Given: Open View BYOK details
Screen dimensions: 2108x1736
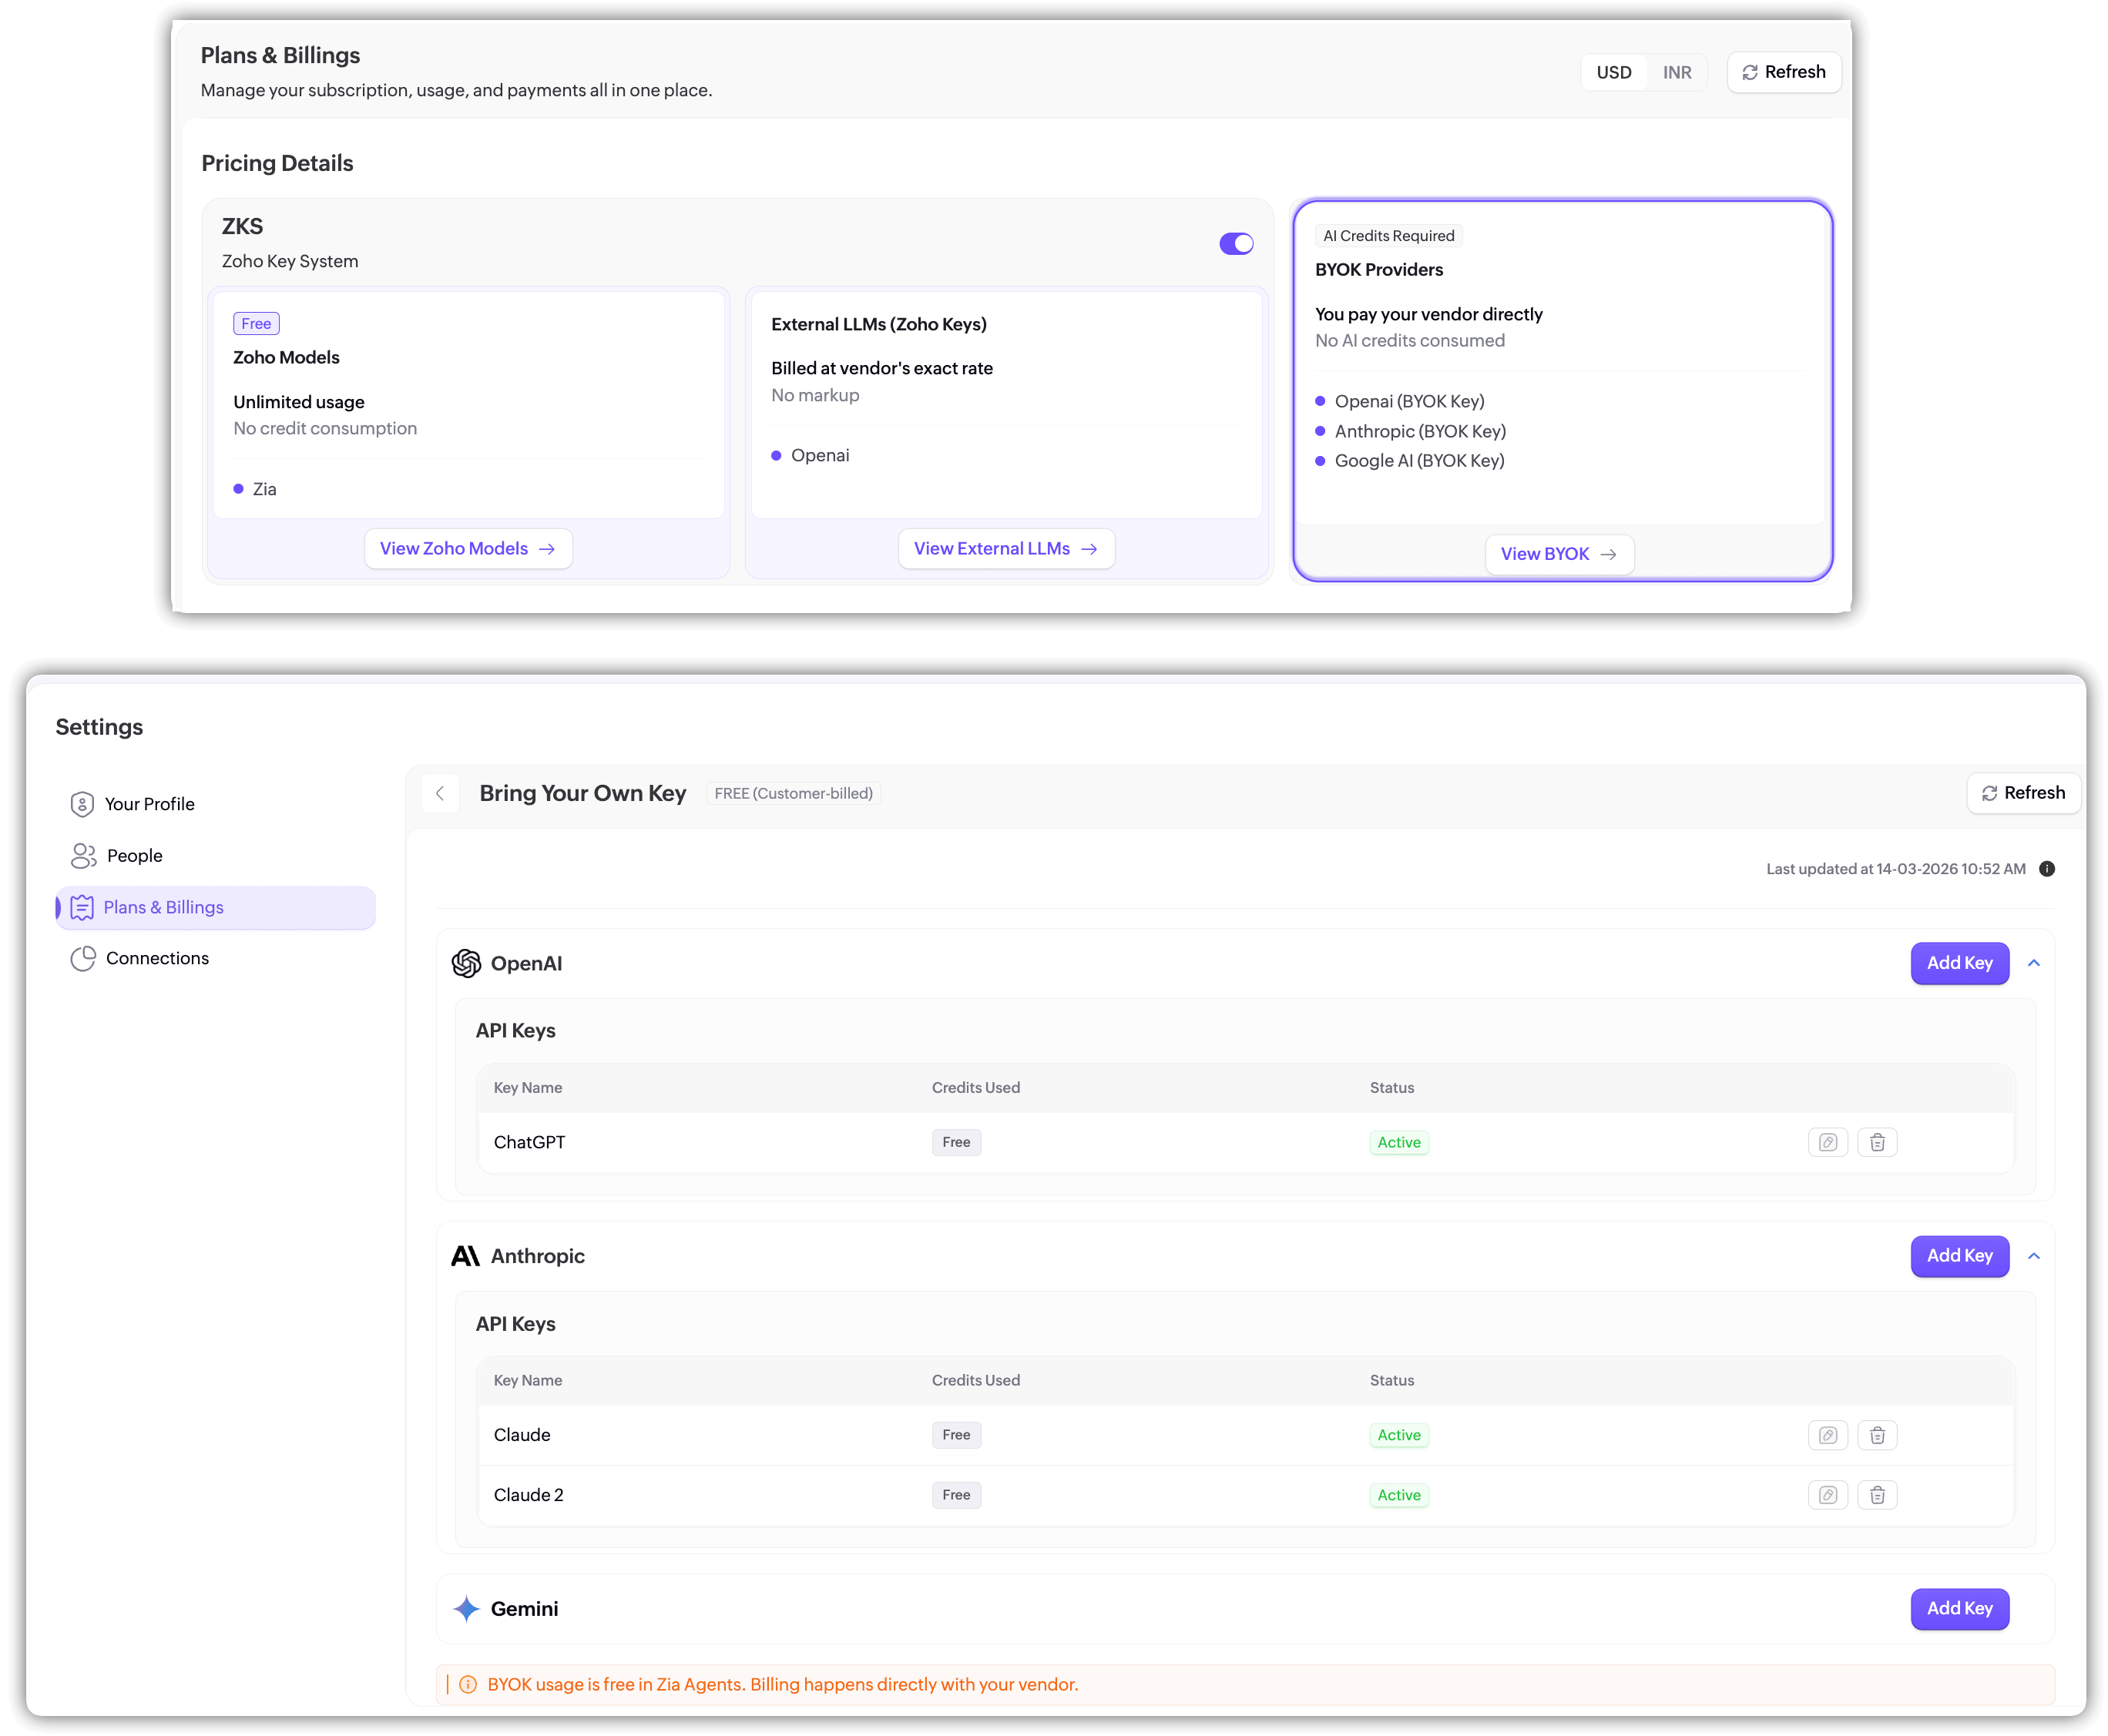Looking at the screenshot, I should [1559, 554].
